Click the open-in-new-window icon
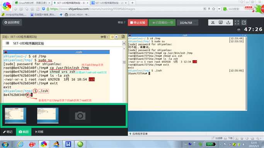Viewport: 264px width, 148px height. point(244,22)
